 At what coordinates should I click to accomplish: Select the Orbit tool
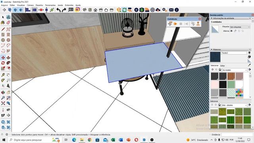coord(3,93)
